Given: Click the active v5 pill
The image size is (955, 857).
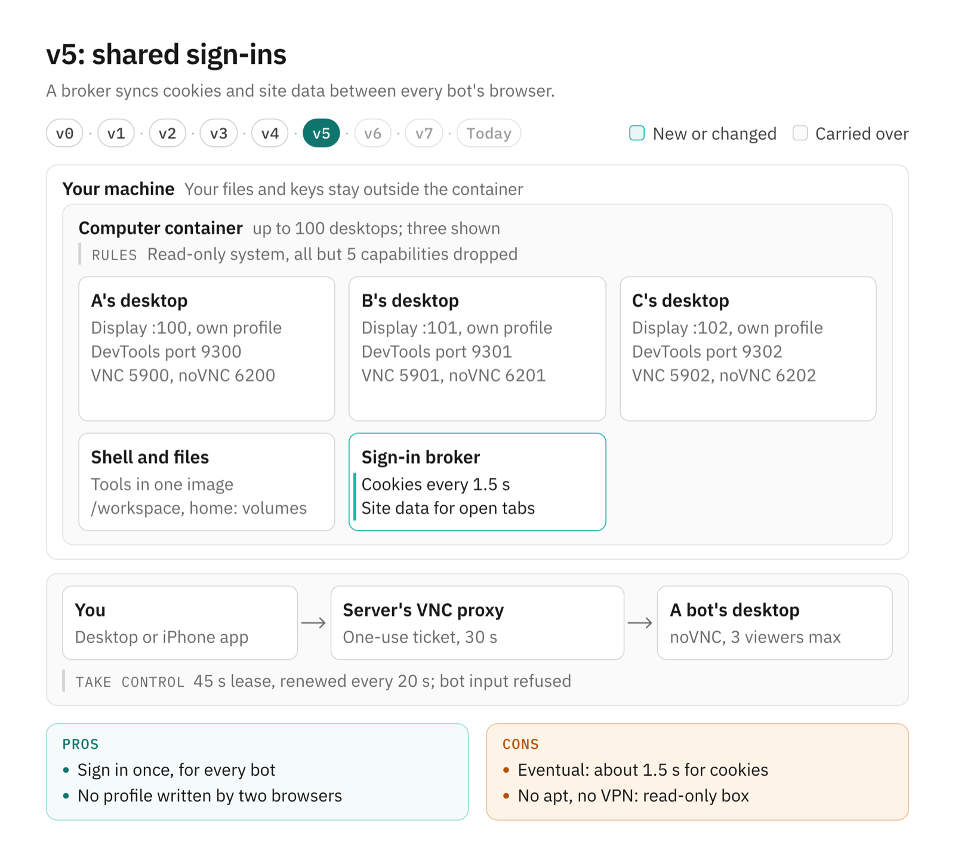Looking at the screenshot, I should coord(321,133).
